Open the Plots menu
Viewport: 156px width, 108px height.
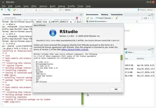click(34, 6)
